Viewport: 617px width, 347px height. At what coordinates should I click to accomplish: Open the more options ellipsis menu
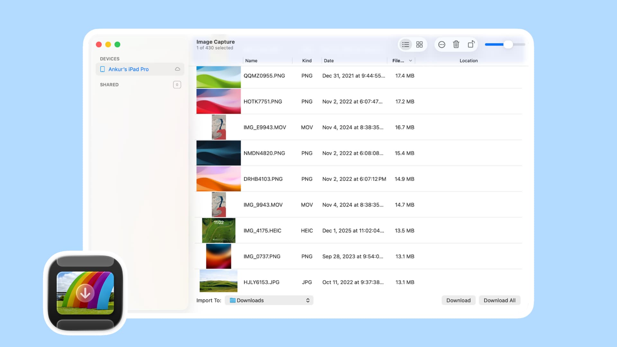[x=442, y=45]
